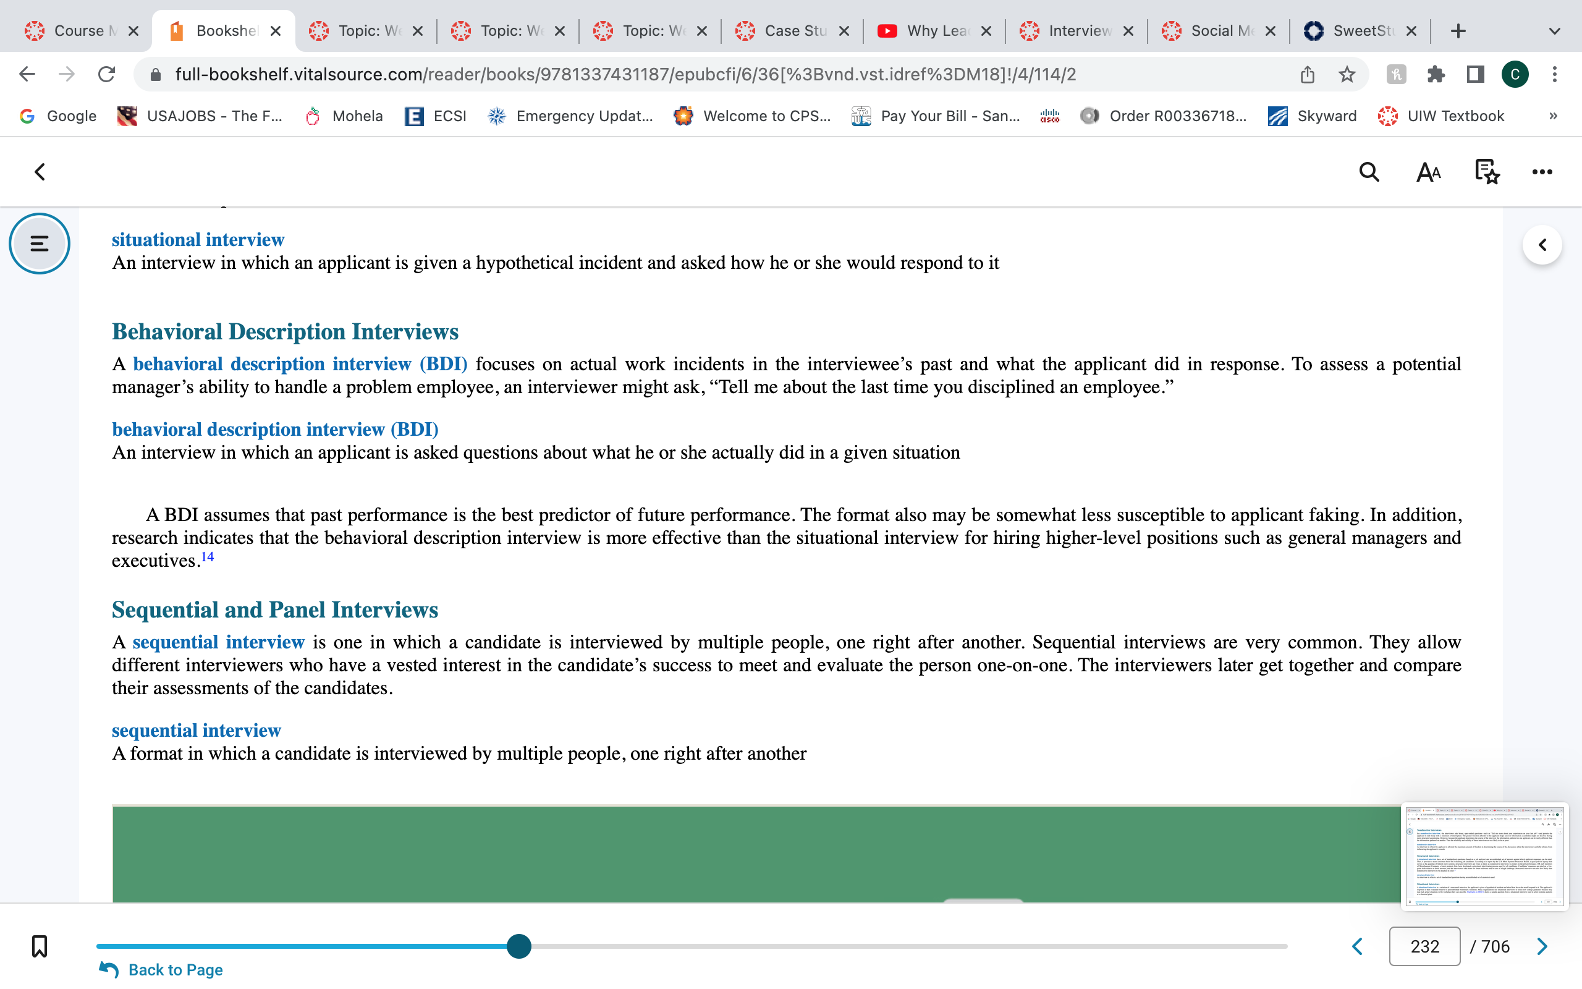Open the Emergency Updat... bookmark
The width and height of the screenshot is (1582, 989).
point(570,116)
